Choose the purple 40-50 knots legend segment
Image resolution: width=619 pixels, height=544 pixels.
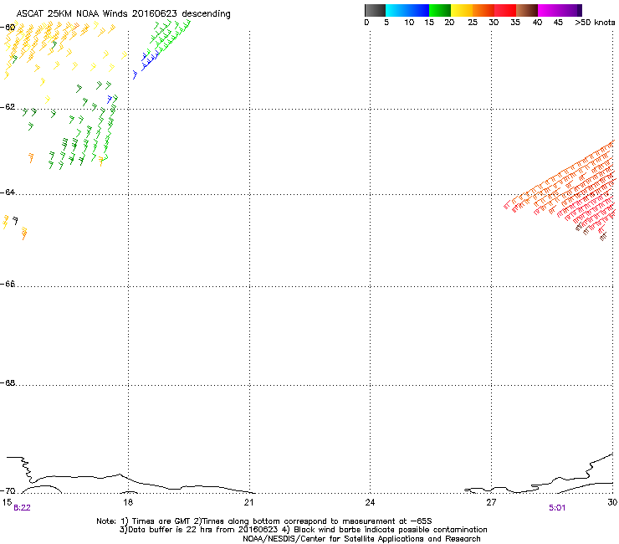[x=560, y=10]
